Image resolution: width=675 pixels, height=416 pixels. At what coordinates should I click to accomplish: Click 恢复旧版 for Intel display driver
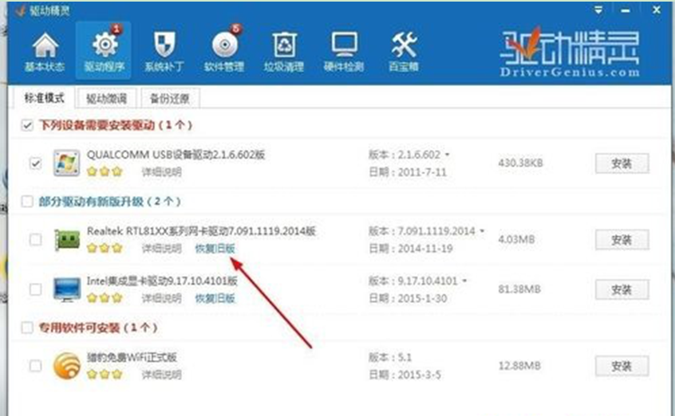pyautogui.click(x=215, y=298)
